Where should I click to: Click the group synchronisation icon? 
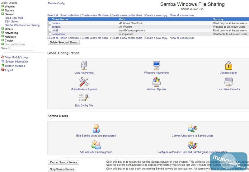(x=192, y=145)
